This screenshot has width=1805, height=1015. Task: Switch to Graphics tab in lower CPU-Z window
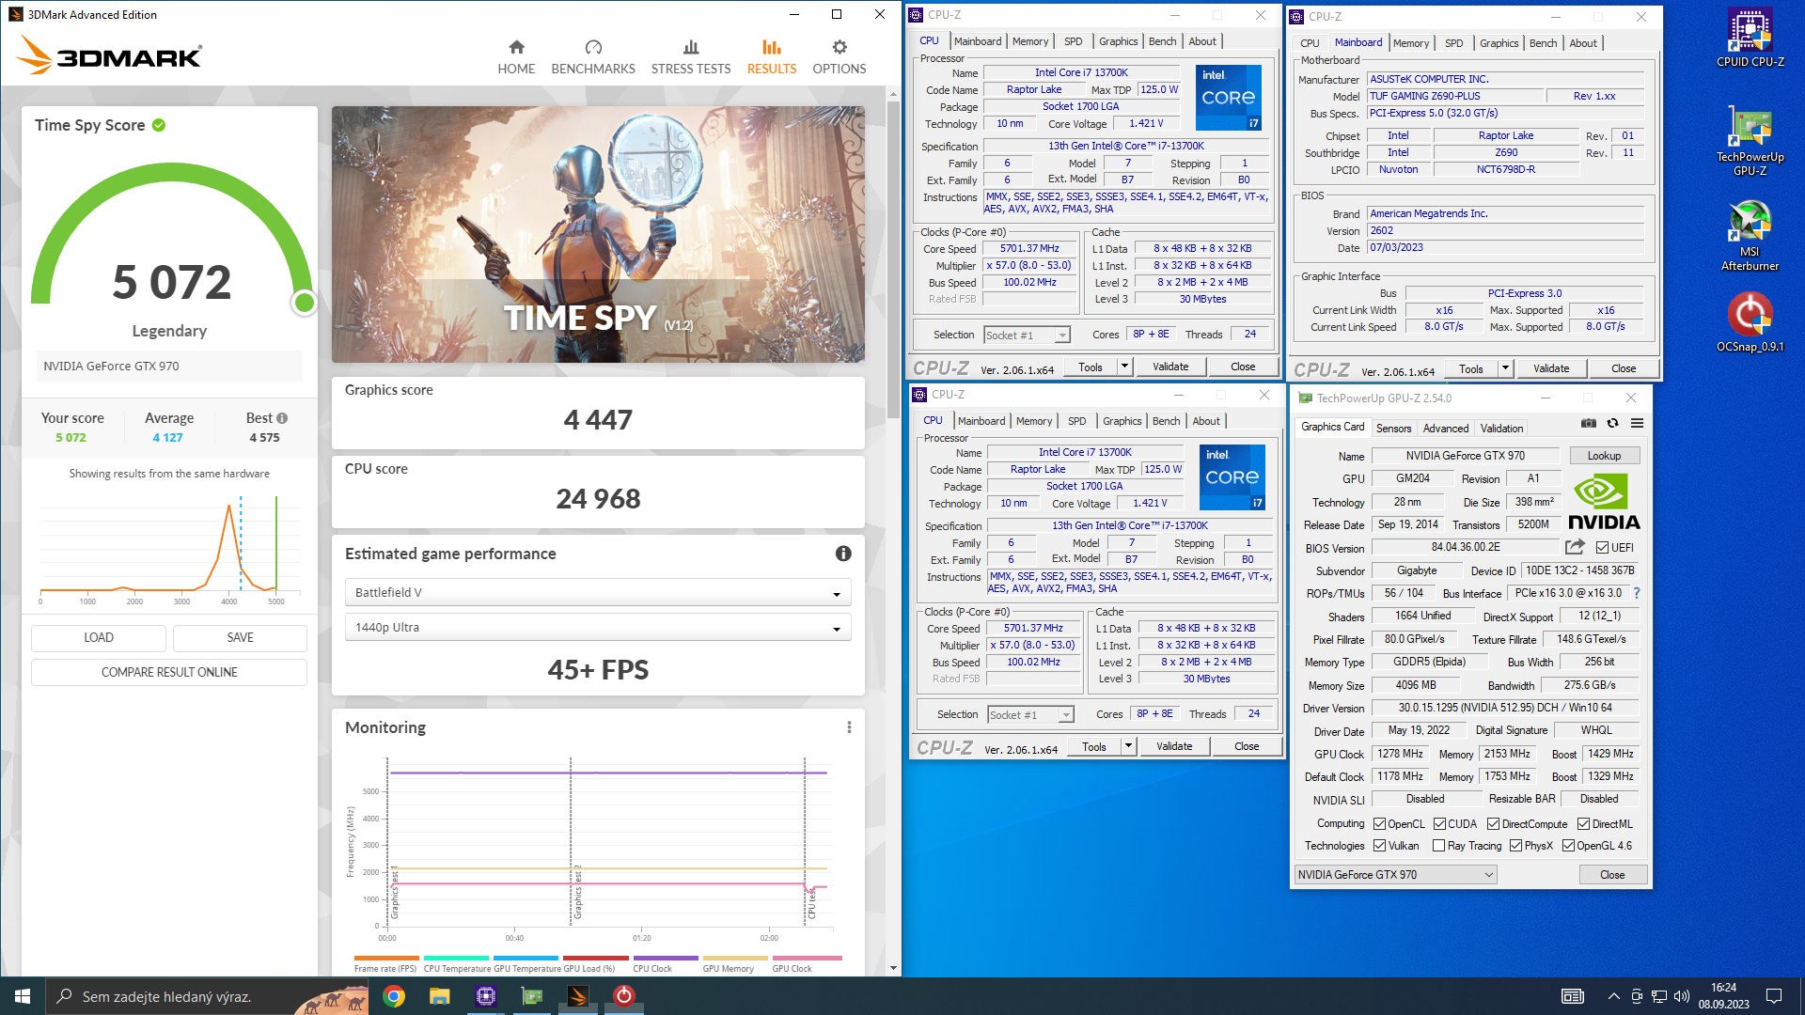point(1122,421)
